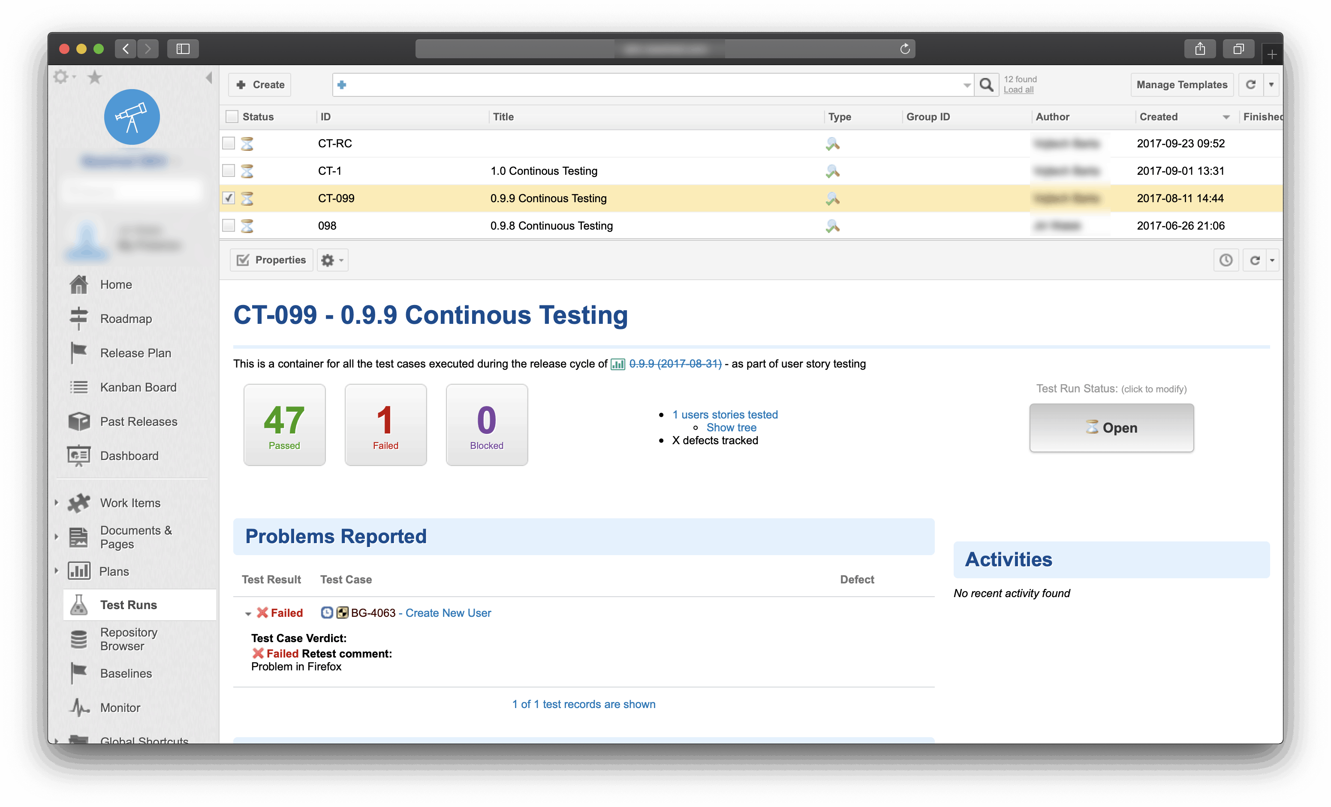The height and width of the screenshot is (807, 1331).
Task: Open Dashboard in the navigation
Action: coord(129,455)
